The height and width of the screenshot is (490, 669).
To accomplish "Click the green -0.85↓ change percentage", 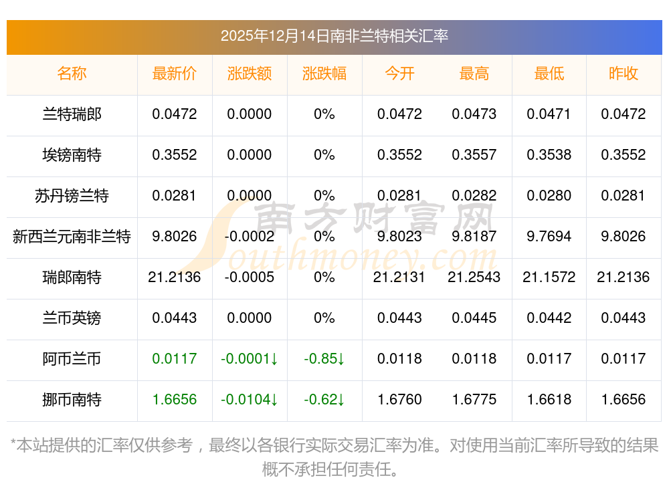I will point(324,359).
